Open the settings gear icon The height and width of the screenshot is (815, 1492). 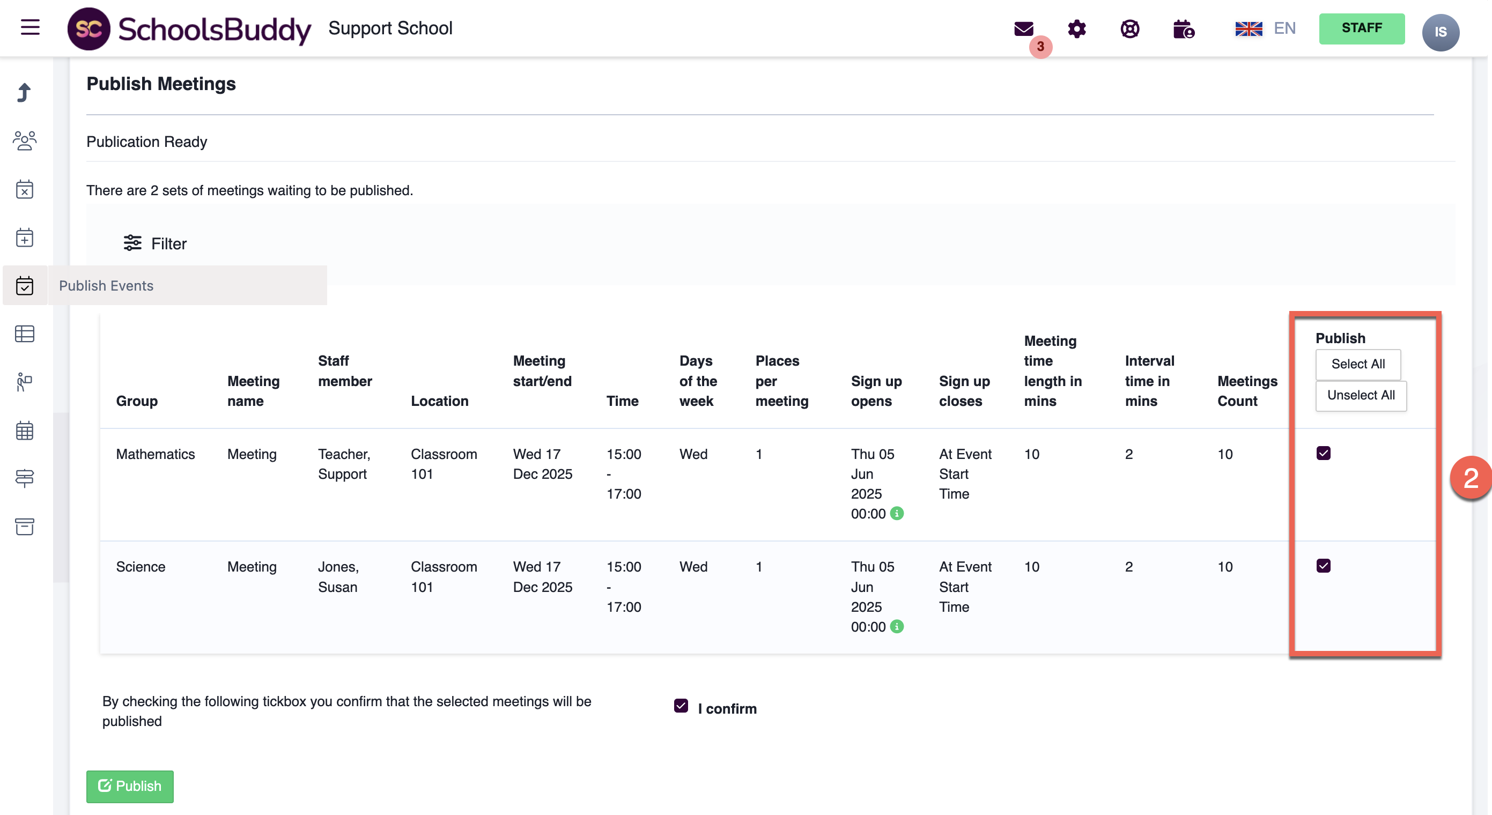click(x=1077, y=28)
